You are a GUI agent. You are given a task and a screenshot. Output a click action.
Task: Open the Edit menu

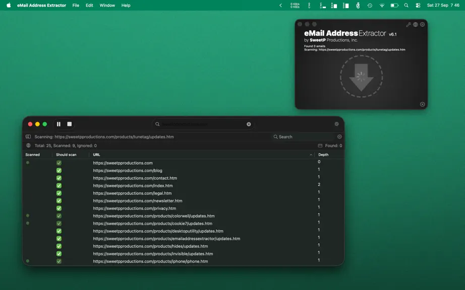click(x=89, y=6)
